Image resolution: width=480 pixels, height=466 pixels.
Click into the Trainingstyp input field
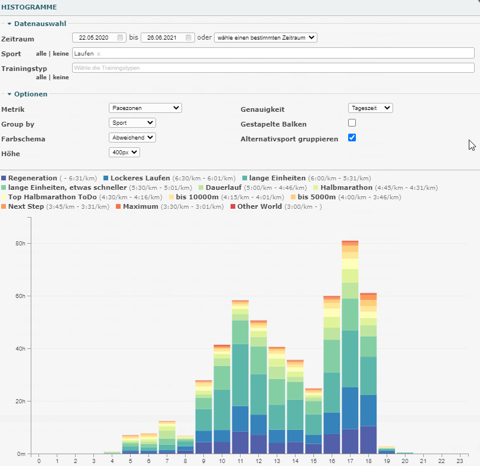click(272, 68)
